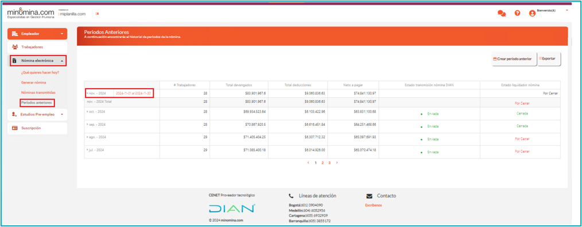Viewport: 582px width, 227px height.
Task: Open period 2024-11-01 al 2024-11-30
Action: pyautogui.click(x=133, y=94)
